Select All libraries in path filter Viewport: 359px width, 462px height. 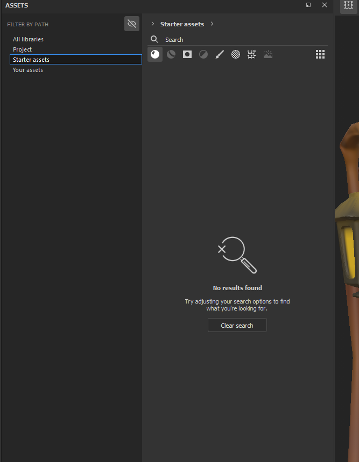(x=28, y=39)
